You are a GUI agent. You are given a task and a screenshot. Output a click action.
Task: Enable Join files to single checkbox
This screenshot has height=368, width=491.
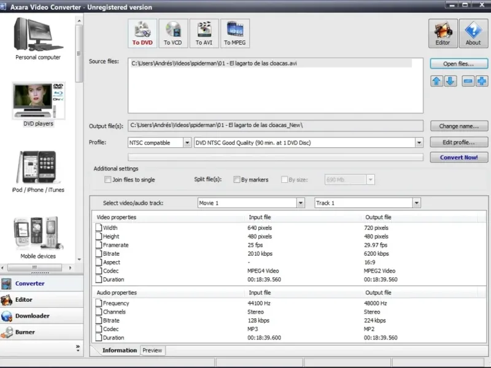pos(108,180)
